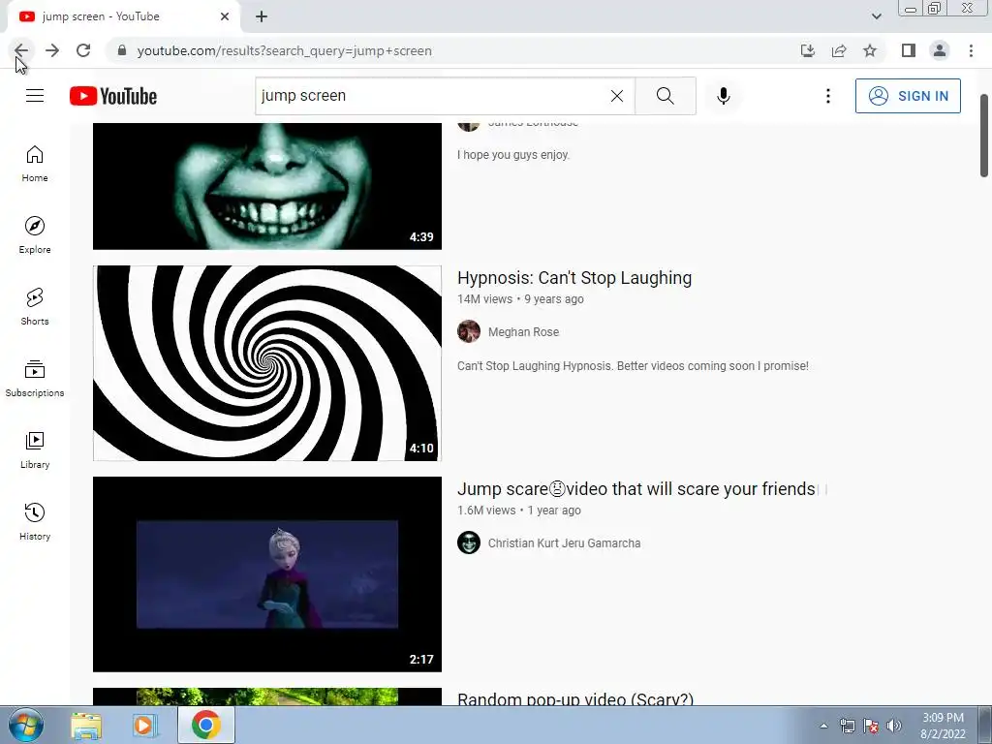Open the media player taskbar icon
The height and width of the screenshot is (744, 992).
145,726
